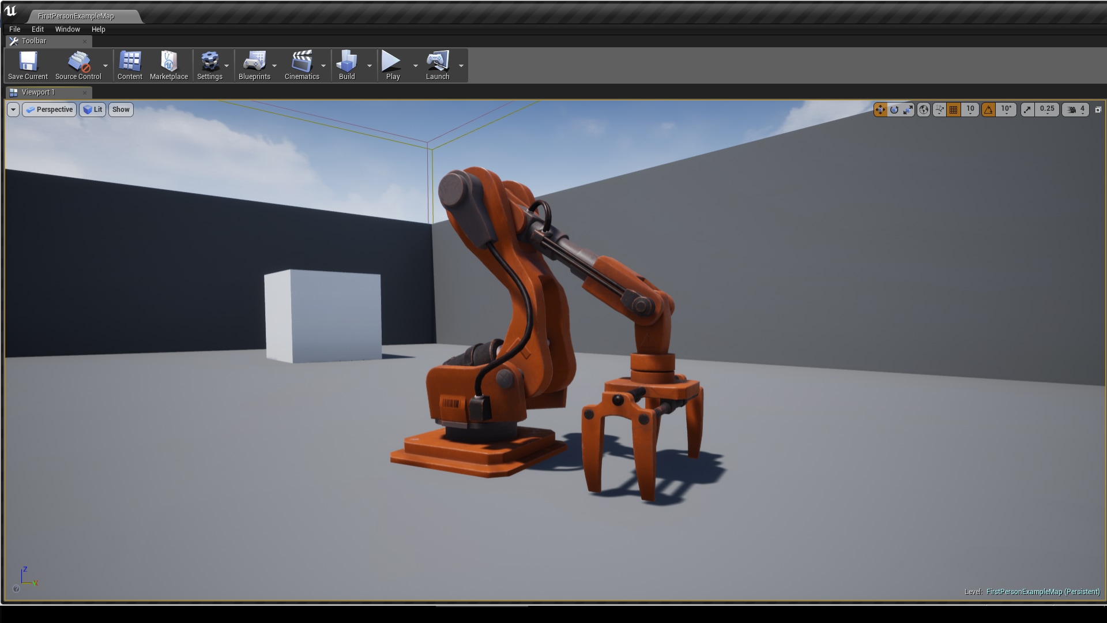The width and height of the screenshot is (1107, 623).
Task: Expand the Source Control options dropdown
Action: 105,66
